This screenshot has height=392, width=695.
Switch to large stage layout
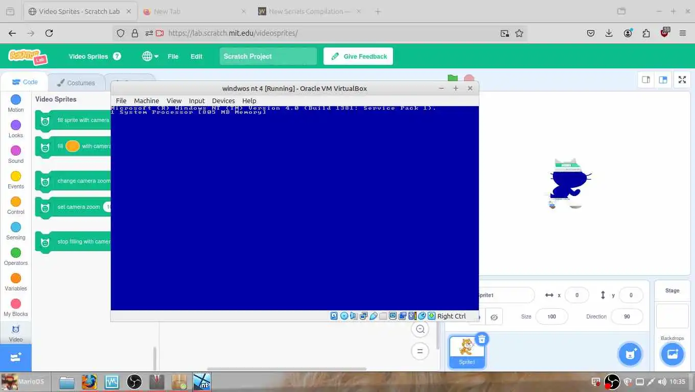[663, 80]
